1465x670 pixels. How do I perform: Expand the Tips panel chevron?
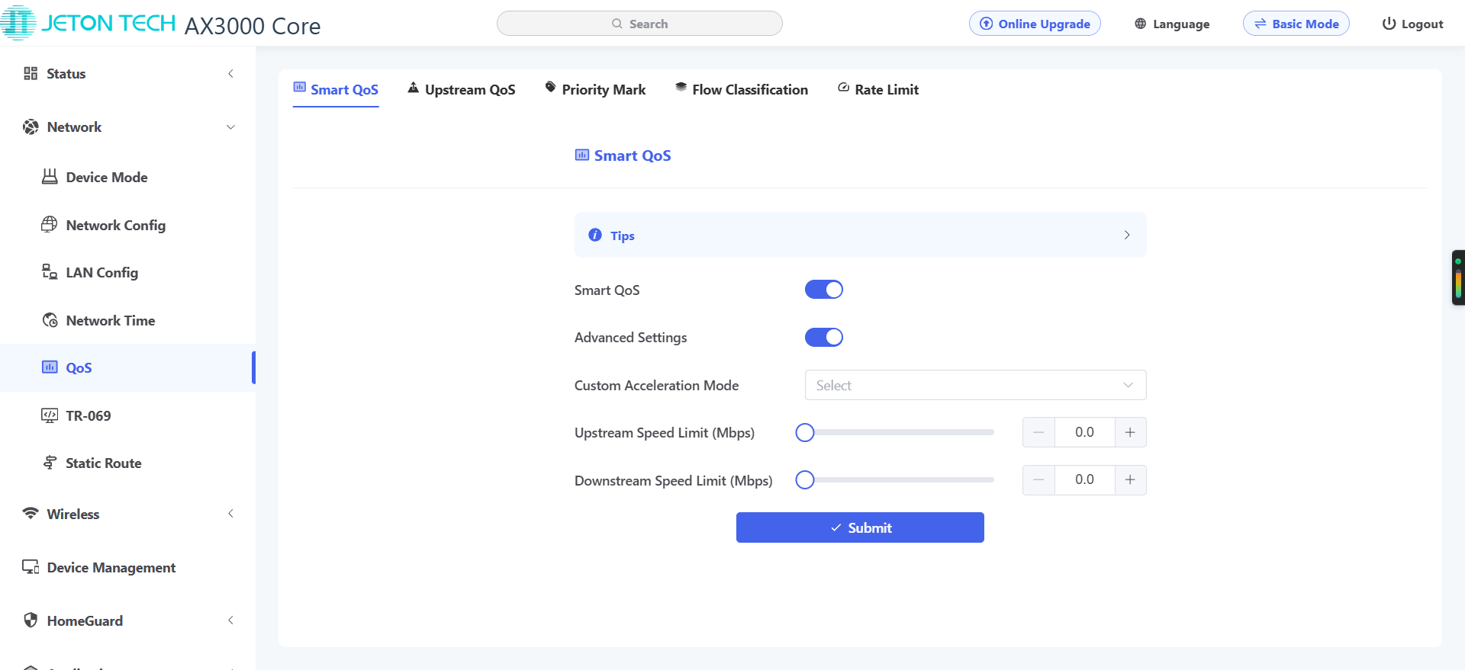1127,235
